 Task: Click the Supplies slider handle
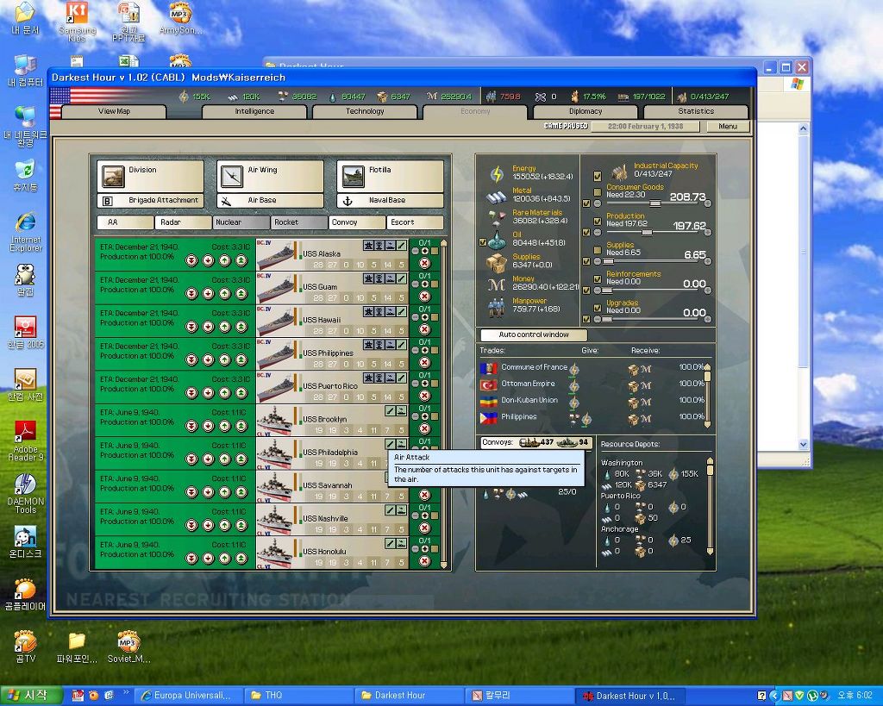coord(608,261)
